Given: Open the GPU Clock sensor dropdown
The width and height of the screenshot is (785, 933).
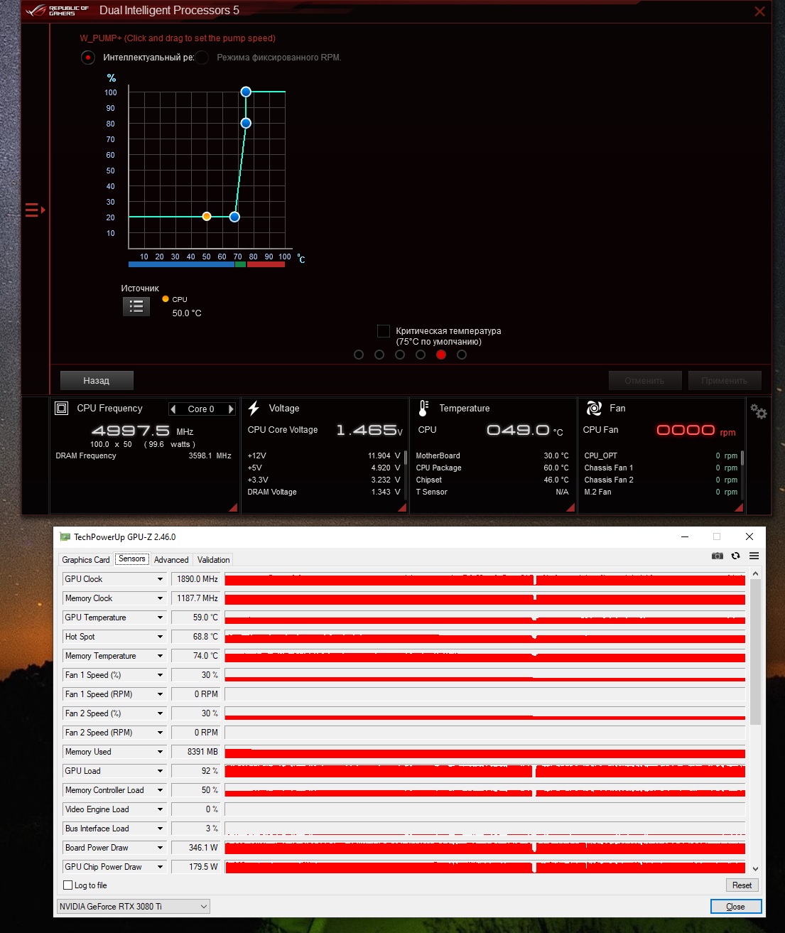Looking at the screenshot, I should (160, 579).
